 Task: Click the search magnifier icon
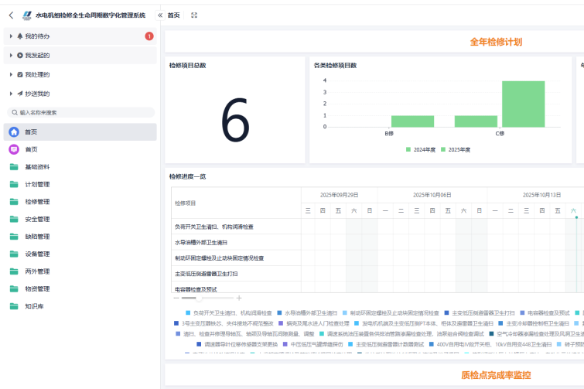(15, 112)
